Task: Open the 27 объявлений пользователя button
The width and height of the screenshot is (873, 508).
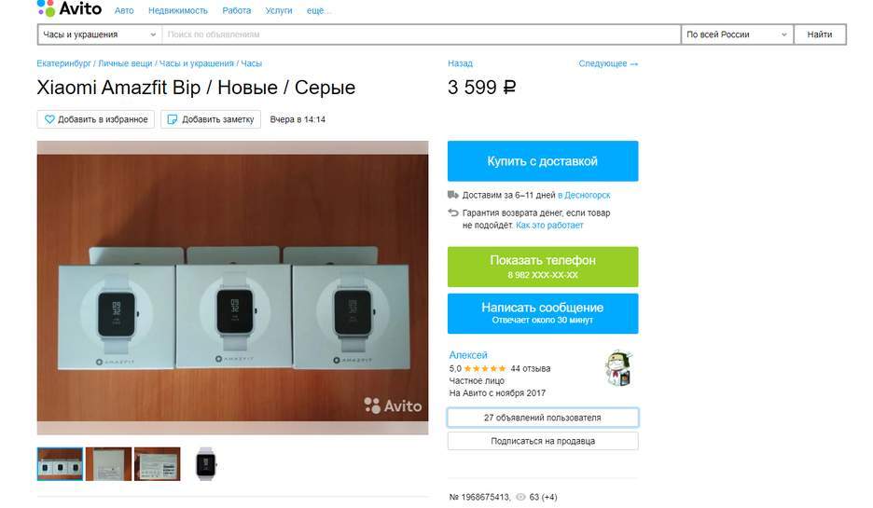Action: (x=543, y=418)
